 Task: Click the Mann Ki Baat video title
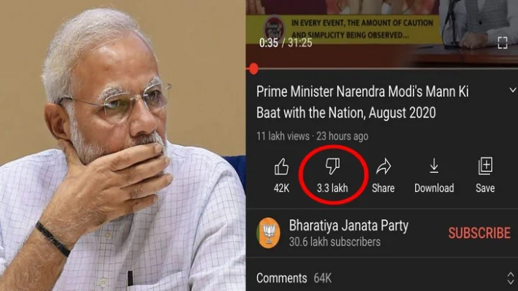click(363, 102)
